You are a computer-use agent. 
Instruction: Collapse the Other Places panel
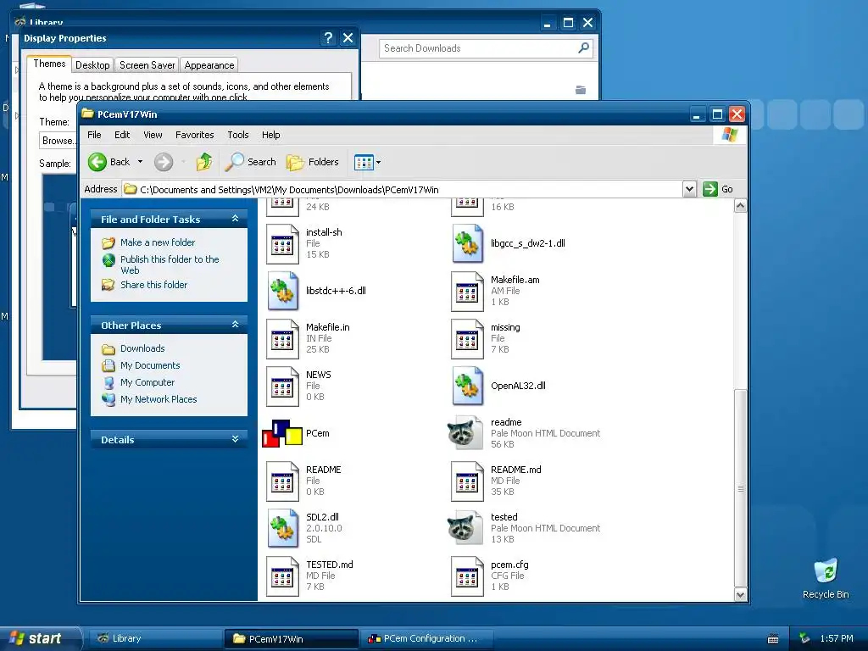tap(235, 325)
